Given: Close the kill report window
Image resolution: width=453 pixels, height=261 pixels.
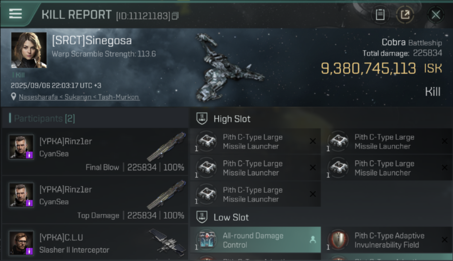Looking at the screenshot, I should point(436,15).
